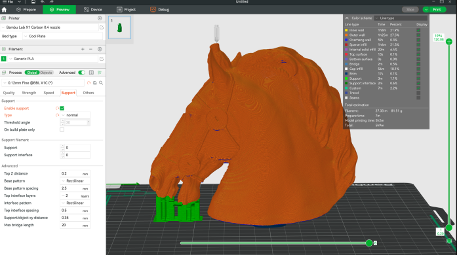The width and height of the screenshot is (457, 255).
Task: Open the Bed type Cool Plate dropdown
Action: [63, 37]
